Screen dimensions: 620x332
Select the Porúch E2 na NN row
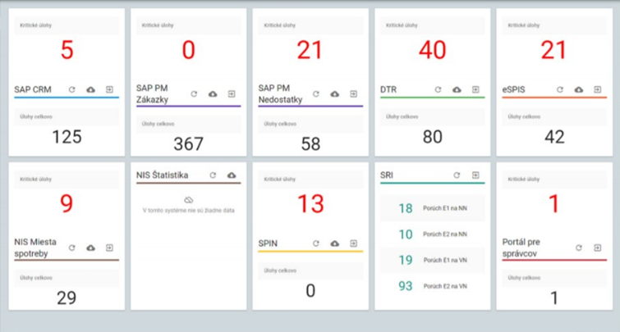coord(433,234)
